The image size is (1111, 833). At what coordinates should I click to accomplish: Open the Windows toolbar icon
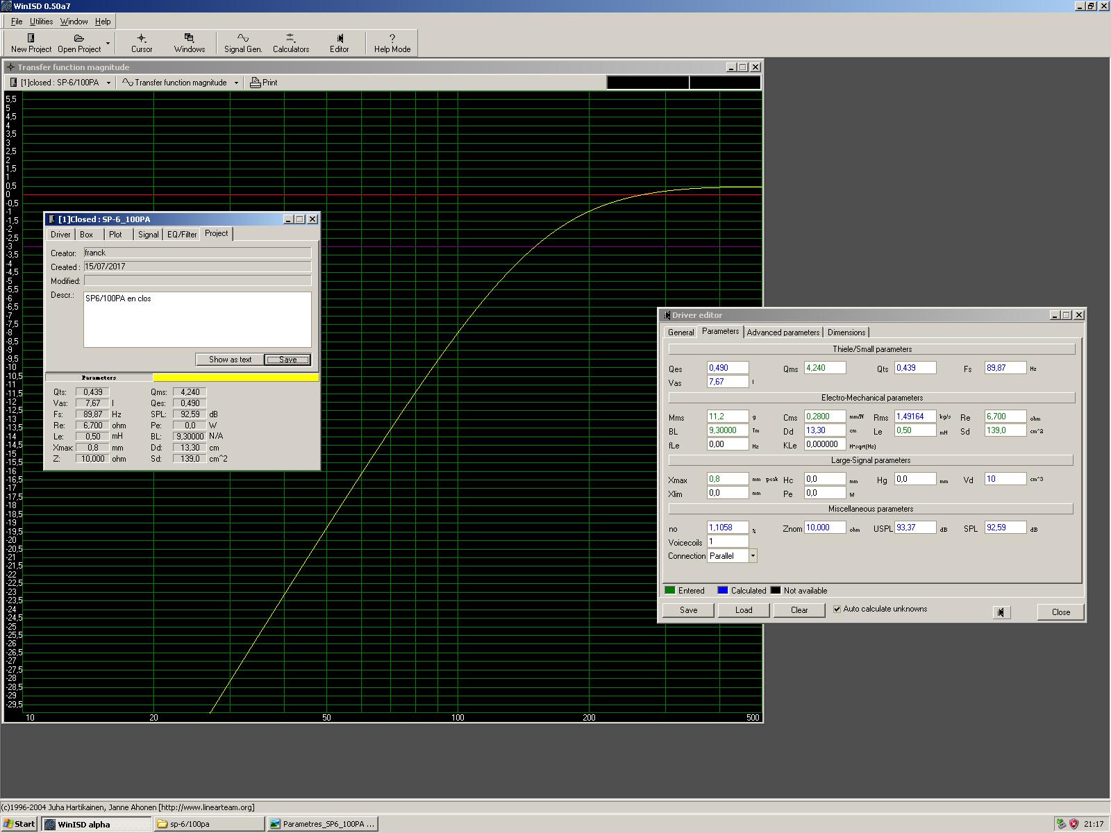189,42
